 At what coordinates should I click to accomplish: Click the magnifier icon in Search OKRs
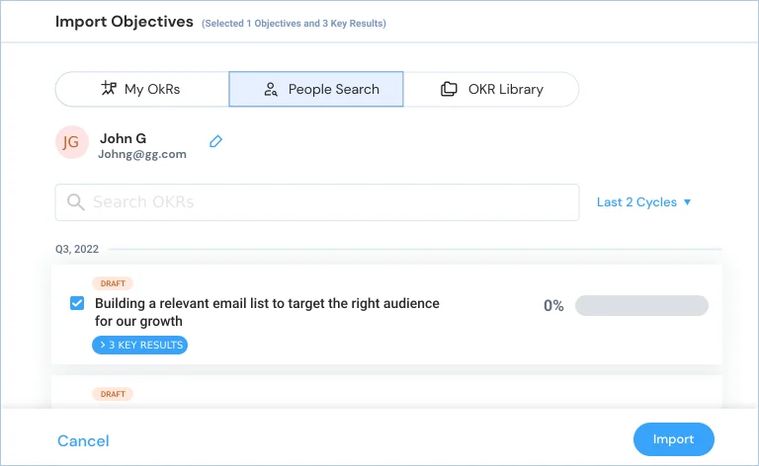pos(75,202)
